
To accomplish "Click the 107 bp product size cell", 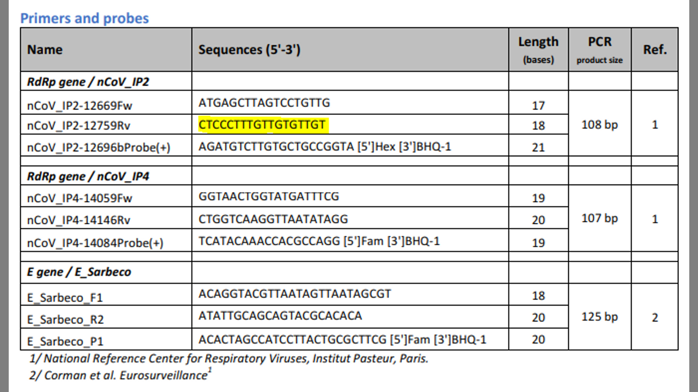I will tap(599, 218).
